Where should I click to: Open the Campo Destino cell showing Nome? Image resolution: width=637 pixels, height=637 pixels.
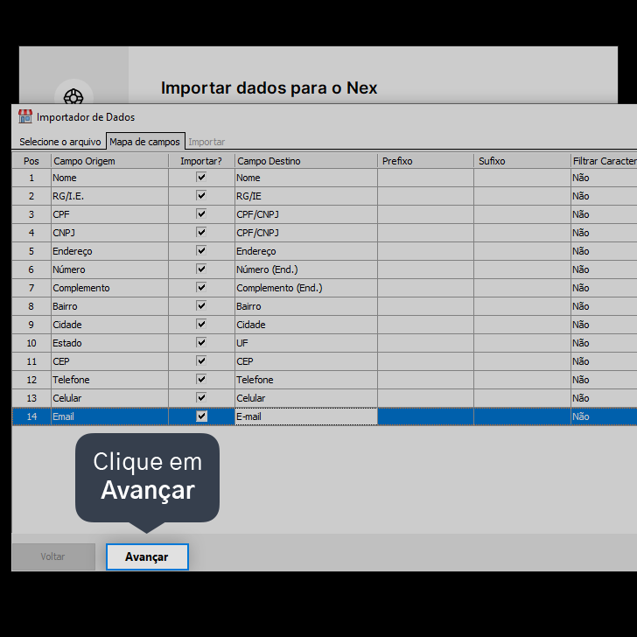point(306,178)
